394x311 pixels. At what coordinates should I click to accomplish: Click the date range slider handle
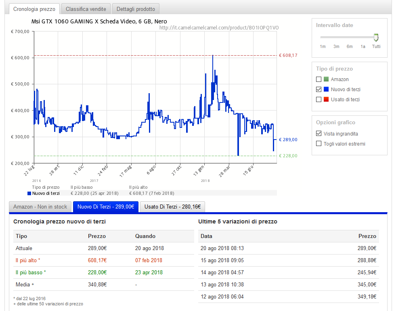376,38
